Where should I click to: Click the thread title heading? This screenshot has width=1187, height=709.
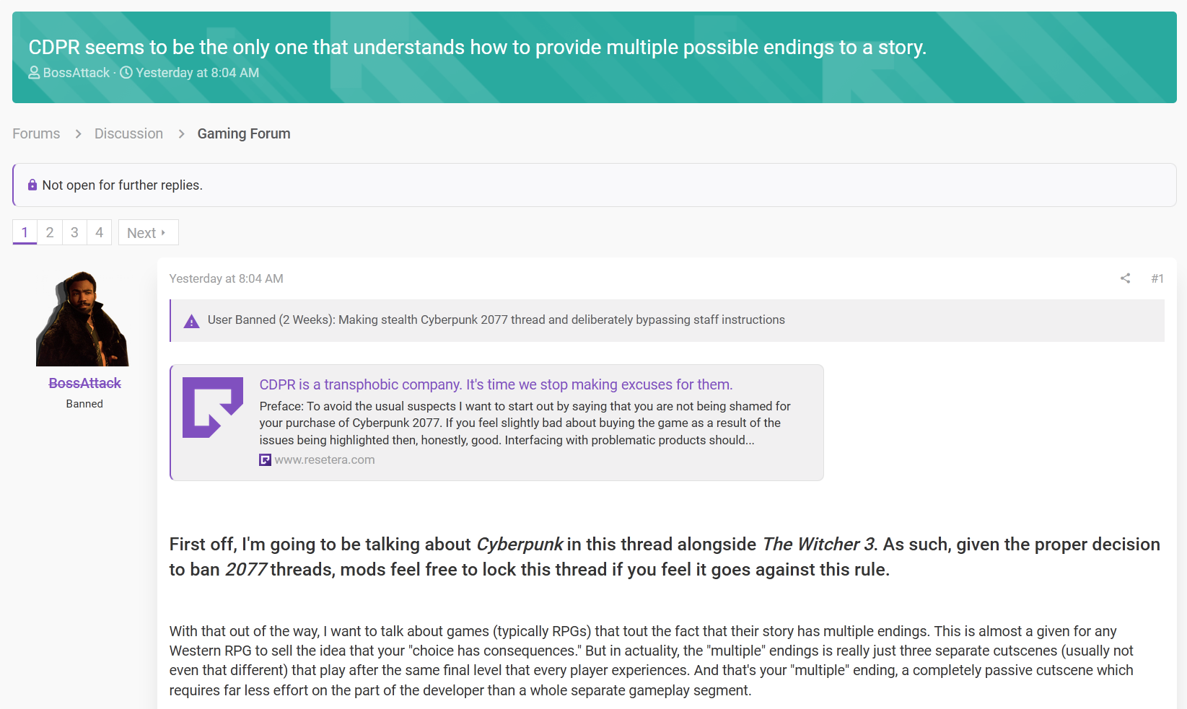[x=477, y=48]
